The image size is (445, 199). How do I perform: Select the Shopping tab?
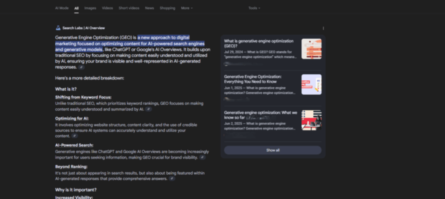coord(167,8)
